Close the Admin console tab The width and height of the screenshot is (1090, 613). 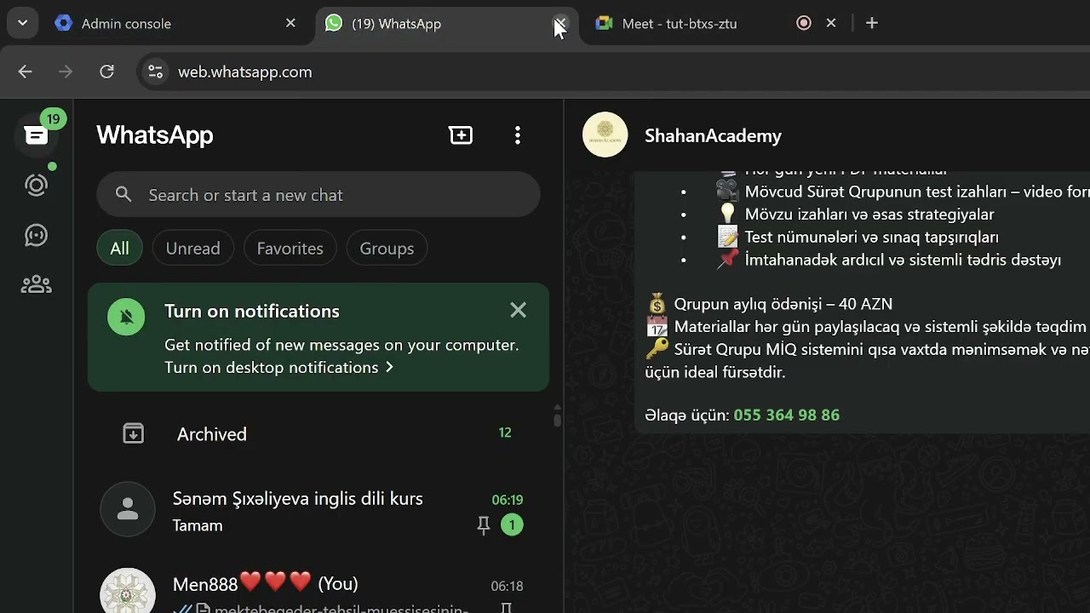(290, 24)
